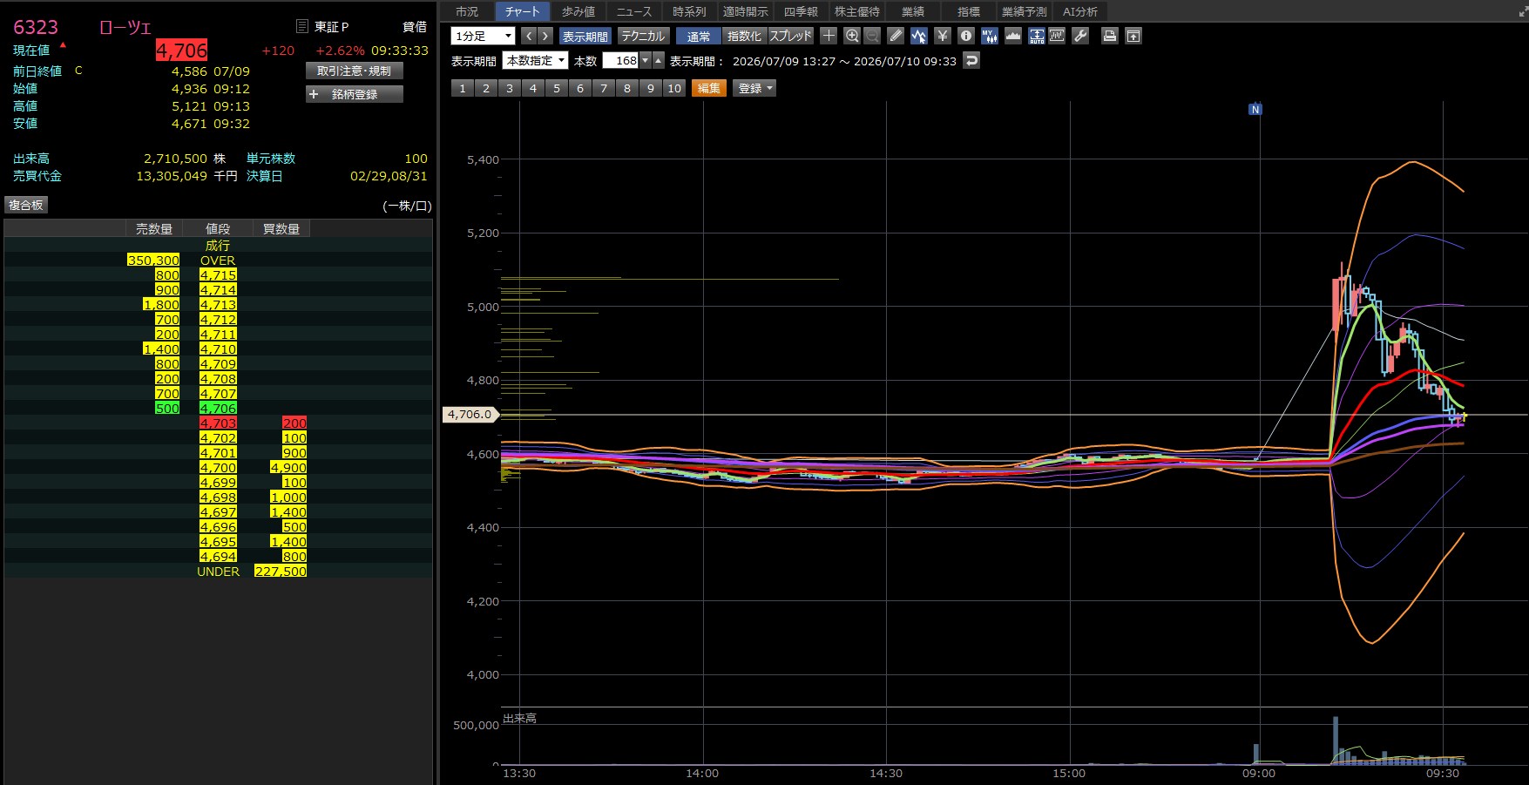The height and width of the screenshot is (785, 1529).
Task: Click the N news marker on the chart
Action: tap(1255, 109)
